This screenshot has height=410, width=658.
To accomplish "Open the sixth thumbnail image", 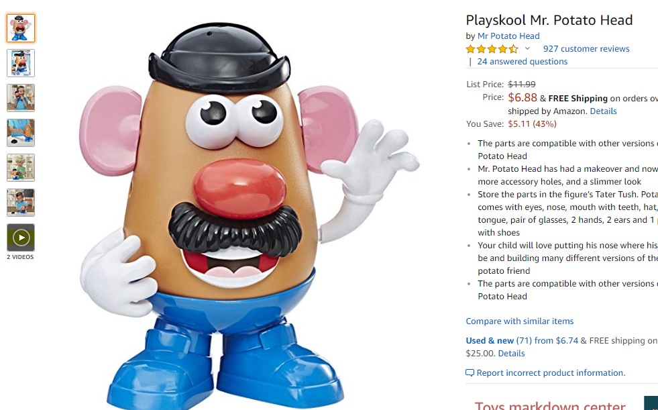I will 21,203.
